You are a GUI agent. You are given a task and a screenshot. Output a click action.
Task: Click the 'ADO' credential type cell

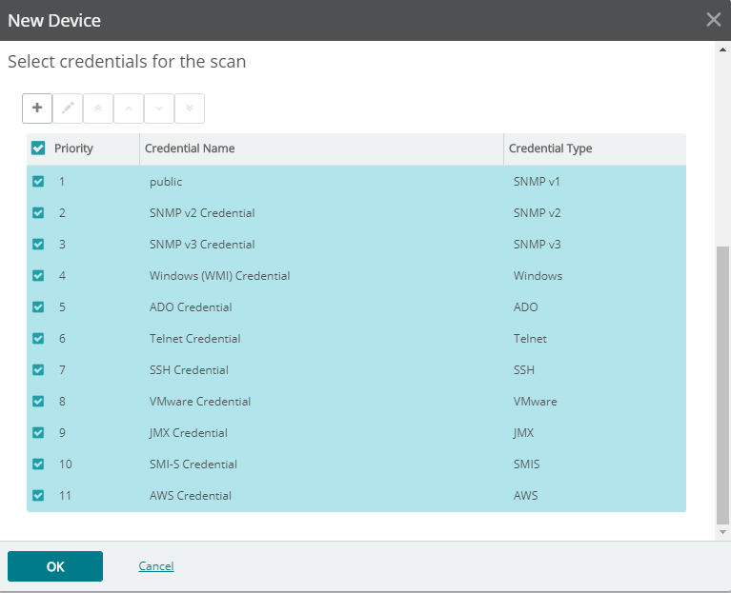(x=525, y=307)
